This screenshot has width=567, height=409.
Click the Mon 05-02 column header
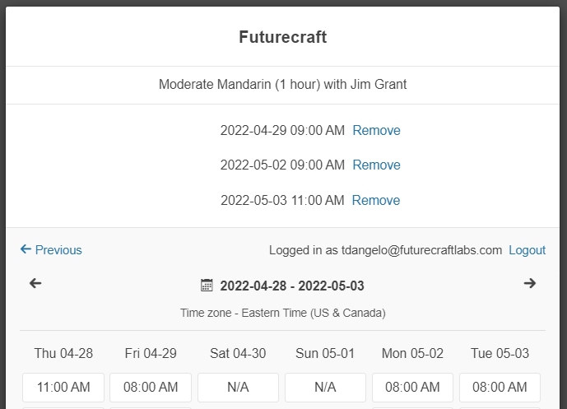[x=412, y=353]
